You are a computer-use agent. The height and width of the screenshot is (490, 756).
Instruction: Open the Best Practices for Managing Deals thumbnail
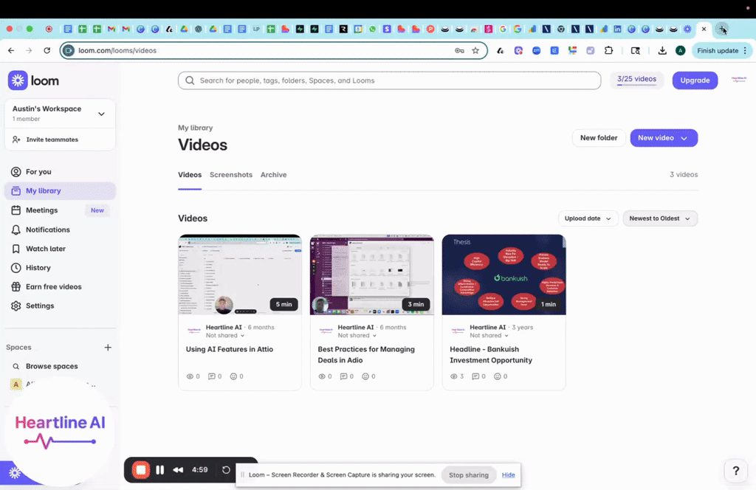coord(372,275)
